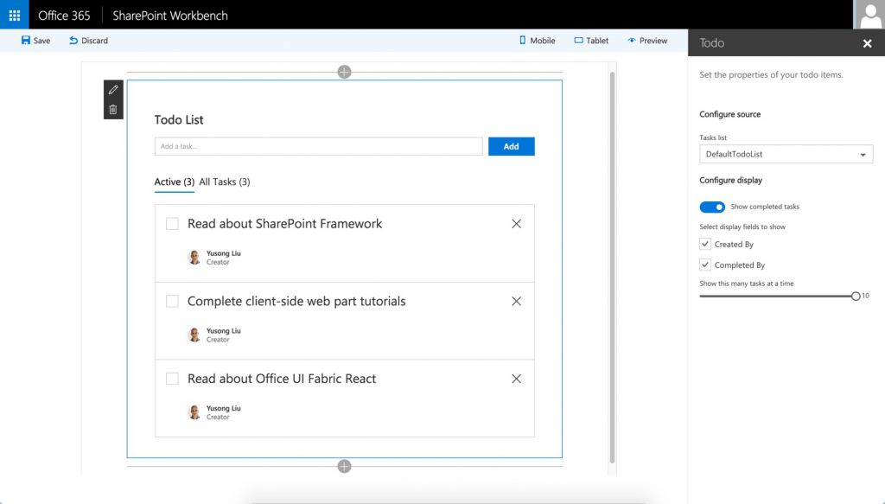Viewport: 885px width, 504px height.
Task: Delete Complete client-side web part tutorials task
Action: (517, 302)
